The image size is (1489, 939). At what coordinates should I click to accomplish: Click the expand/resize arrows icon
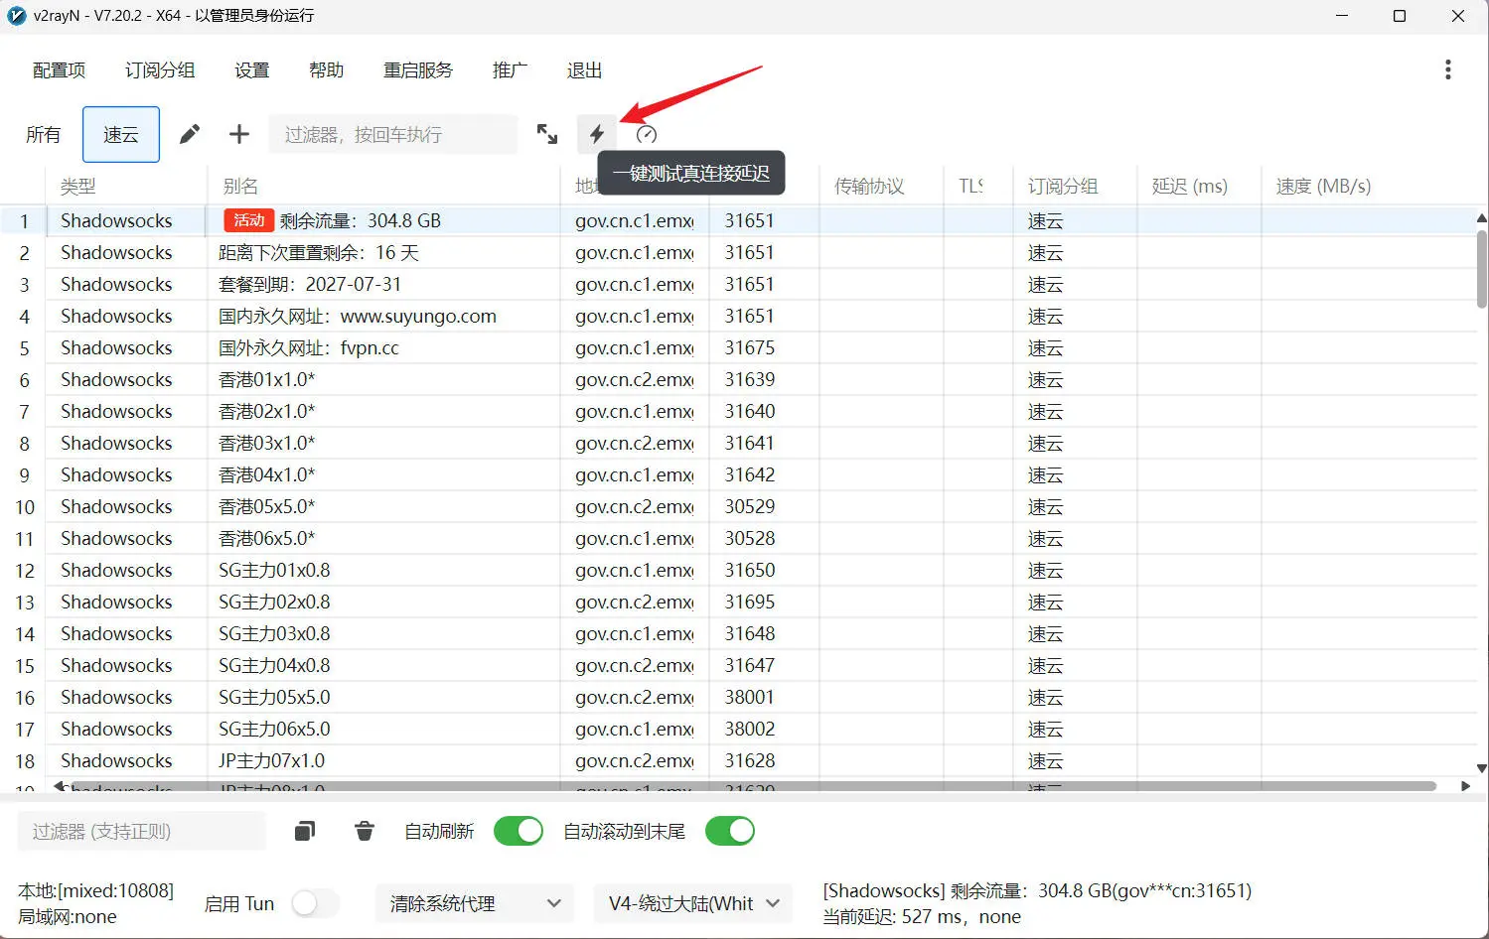pos(547,134)
